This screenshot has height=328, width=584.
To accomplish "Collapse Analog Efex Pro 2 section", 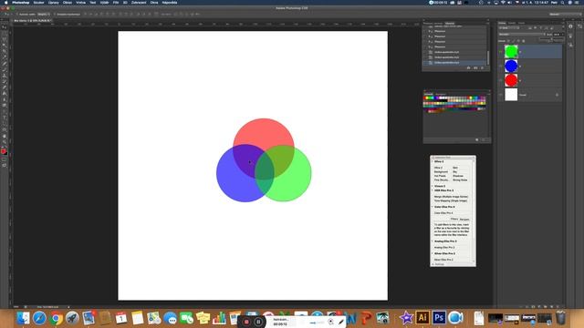I will pos(433,241).
